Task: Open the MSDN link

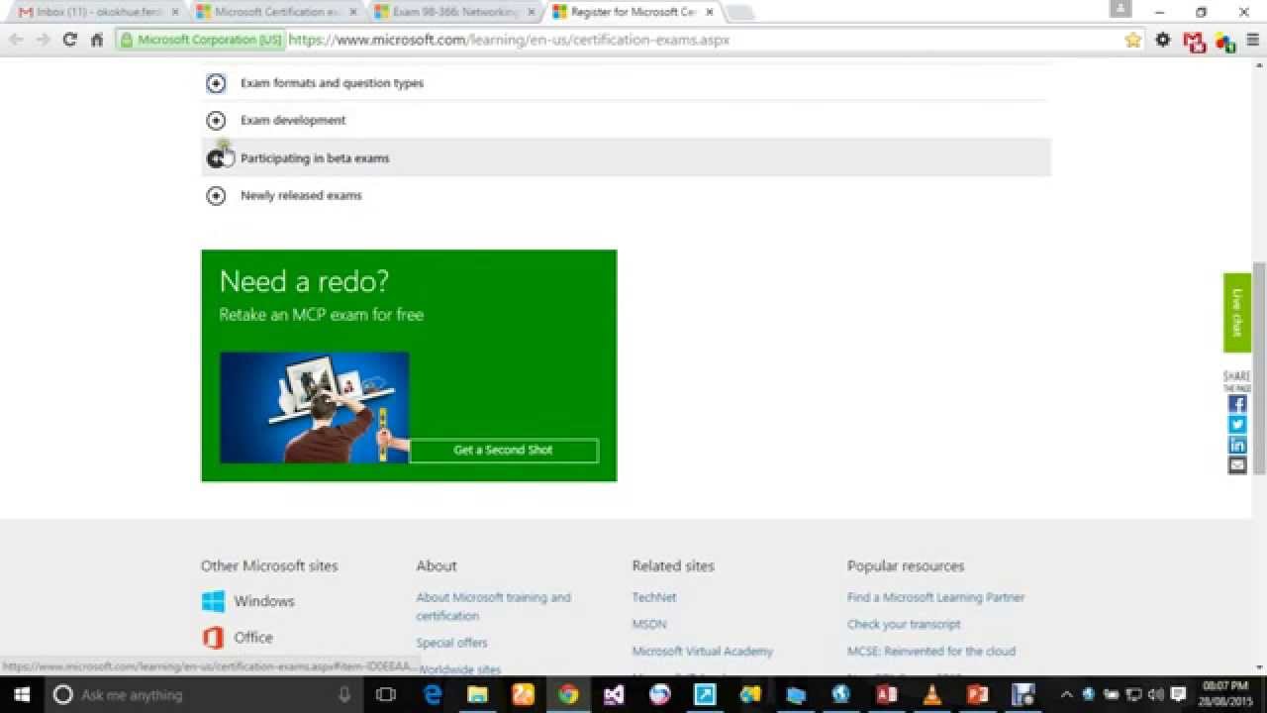Action: pyautogui.click(x=649, y=624)
